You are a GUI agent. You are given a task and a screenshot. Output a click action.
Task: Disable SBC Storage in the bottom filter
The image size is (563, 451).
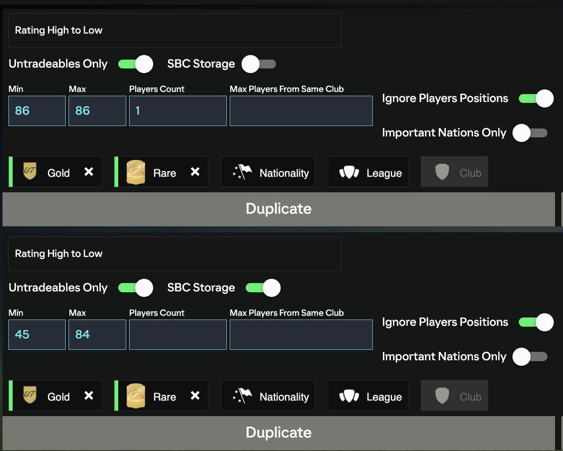point(263,288)
